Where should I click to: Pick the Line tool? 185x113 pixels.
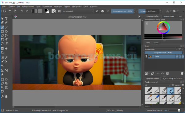point(6,27)
